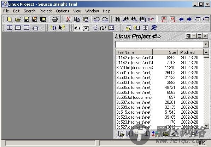Select file 3270.txt in the list
The image size is (211, 147).
pyautogui.click(x=159, y=68)
